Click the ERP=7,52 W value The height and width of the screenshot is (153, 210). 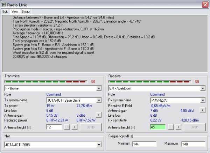click(86, 120)
